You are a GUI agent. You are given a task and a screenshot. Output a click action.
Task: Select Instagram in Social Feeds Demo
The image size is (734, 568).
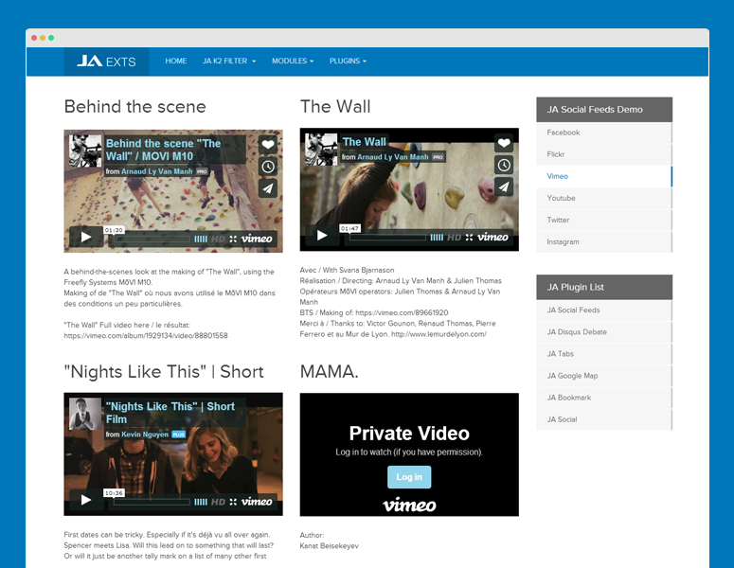tap(604, 242)
